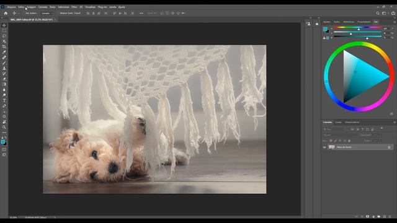Open the Cor panel options menu
Image resolution: width=397 pixels, height=223 pixels.
395,22
